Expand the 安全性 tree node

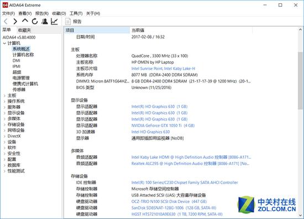pos(4,154)
